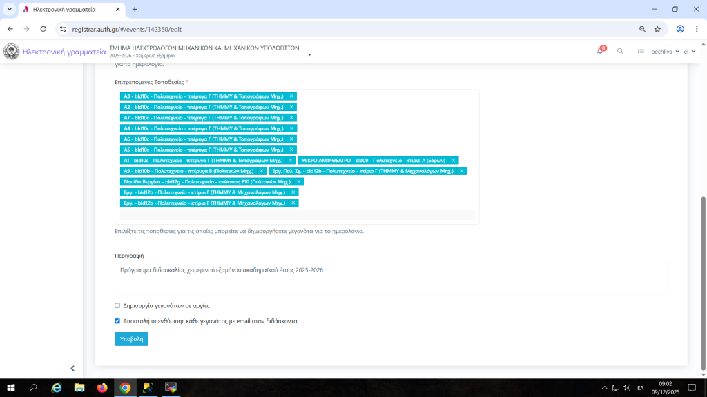Uncheck Αποστολή υπενθύμισης email checkbox
The height and width of the screenshot is (397, 707).
click(117, 320)
